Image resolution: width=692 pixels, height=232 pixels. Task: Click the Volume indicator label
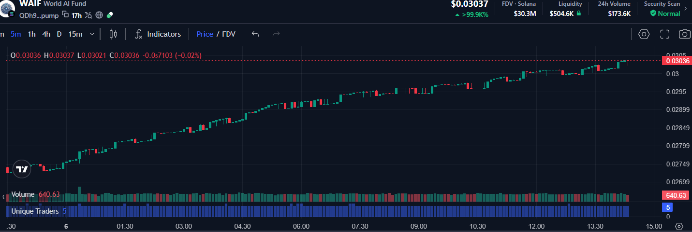coord(23,194)
